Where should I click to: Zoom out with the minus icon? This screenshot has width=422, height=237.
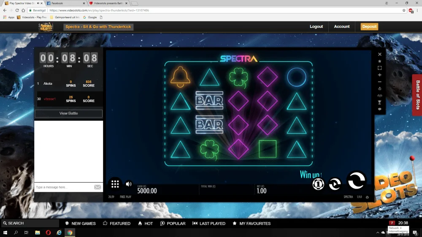(380, 82)
